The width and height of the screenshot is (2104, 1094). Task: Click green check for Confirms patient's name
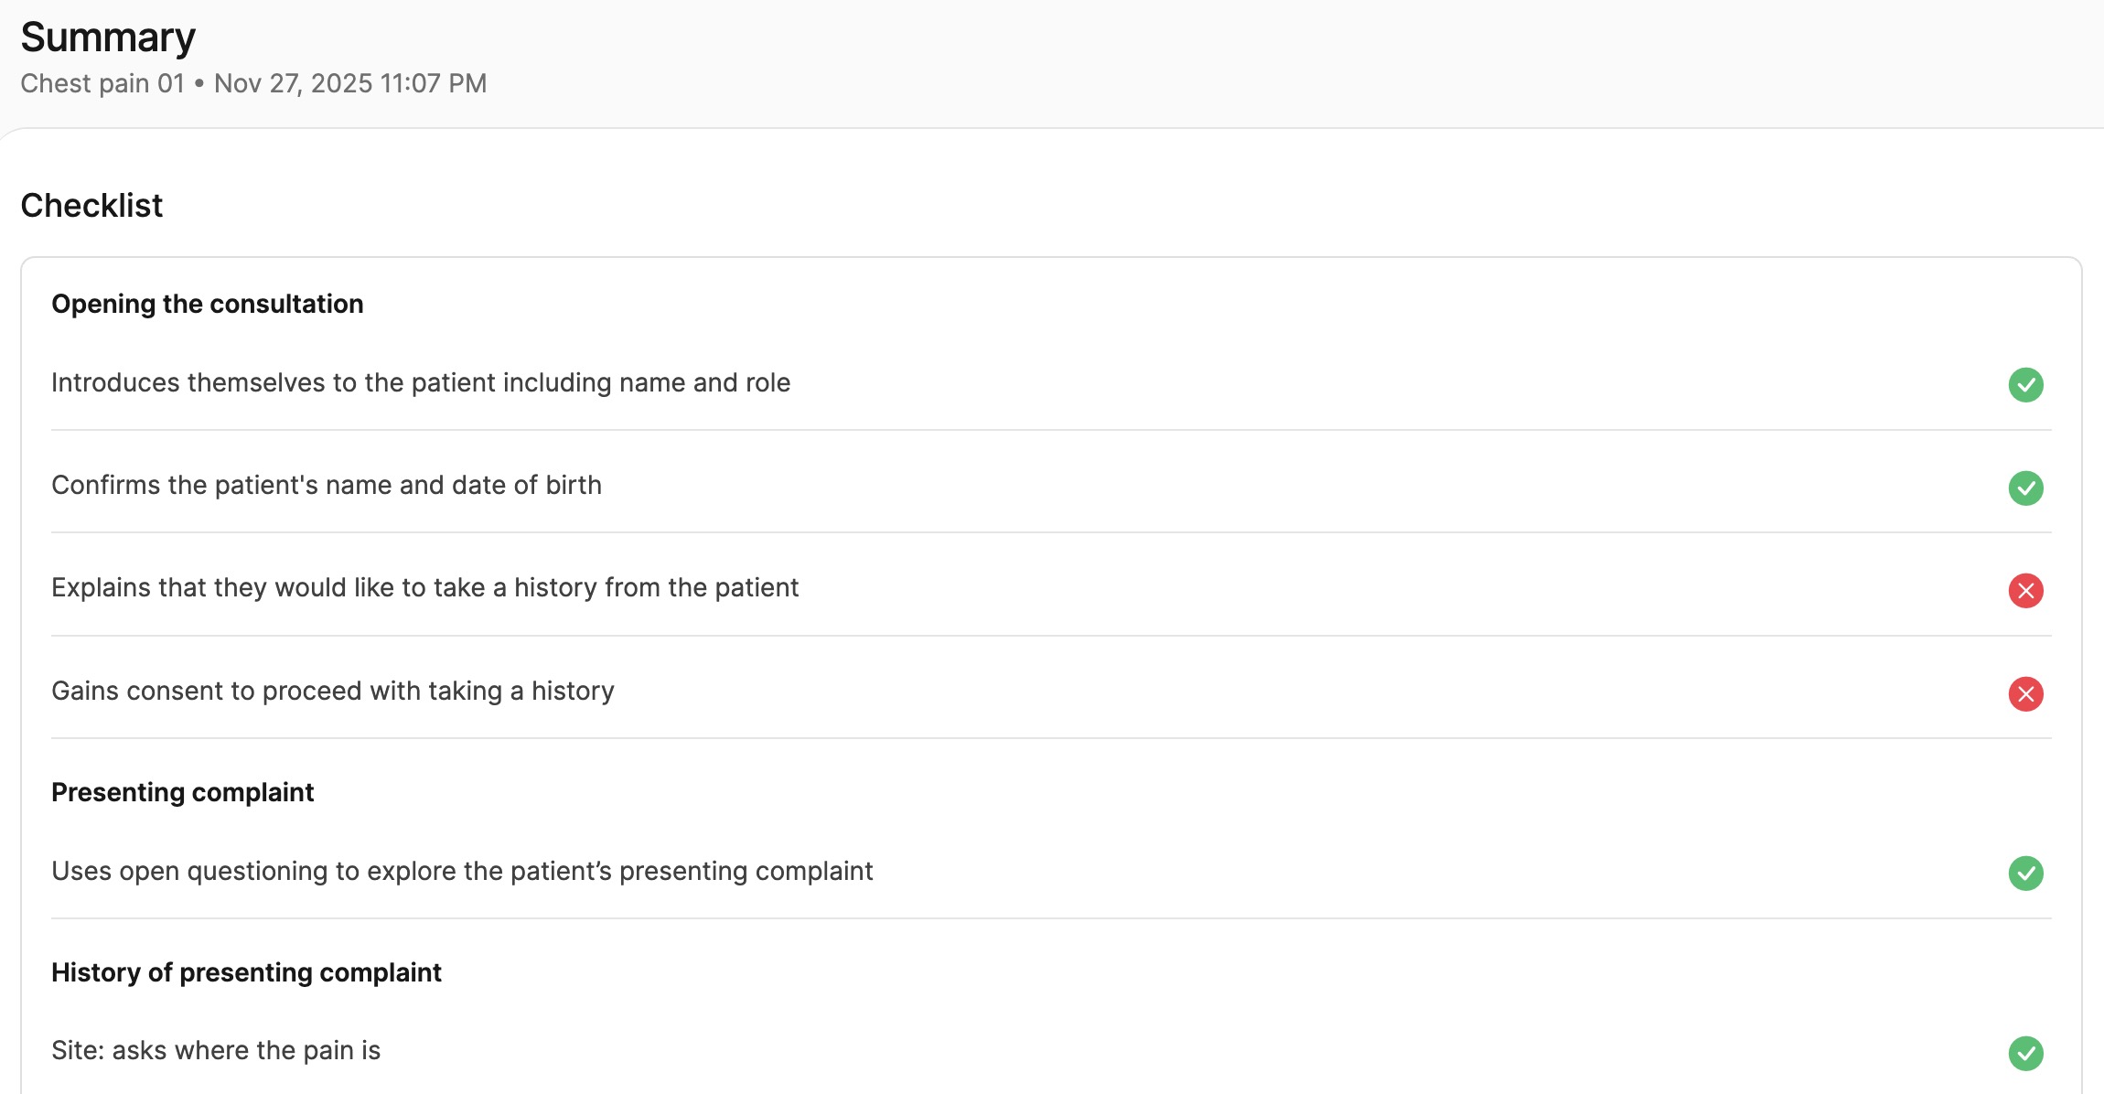(x=2025, y=488)
